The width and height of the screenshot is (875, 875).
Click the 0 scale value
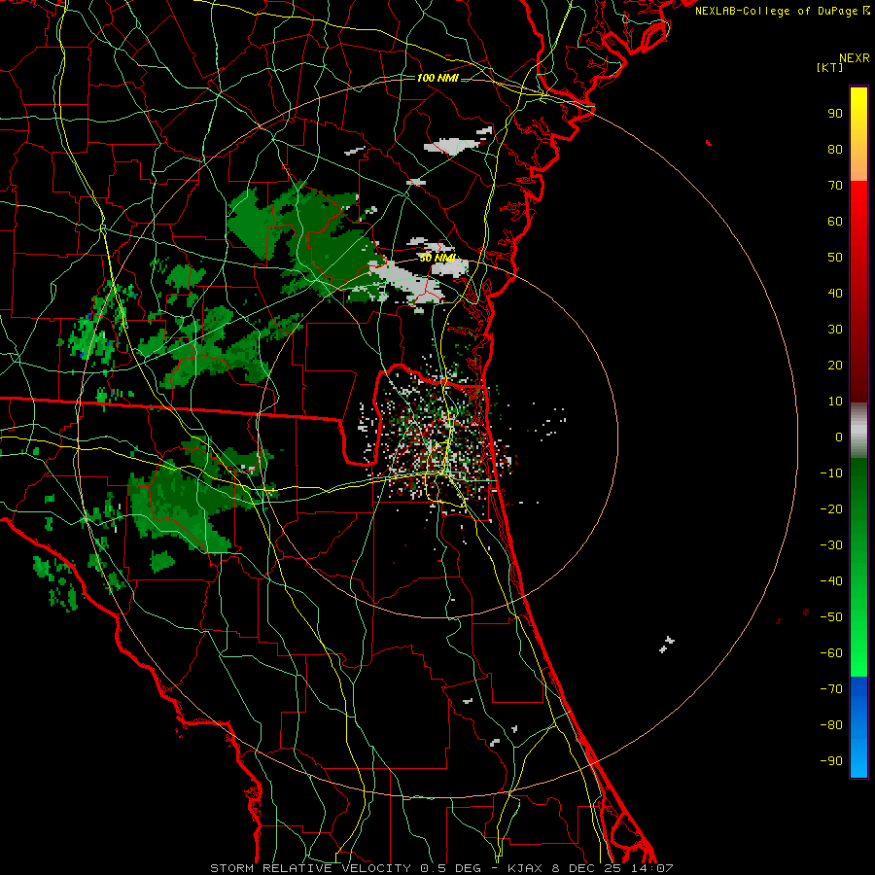click(839, 437)
